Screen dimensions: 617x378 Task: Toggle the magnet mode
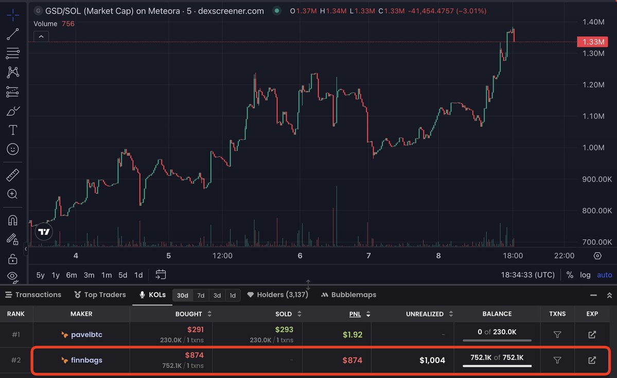tap(12, 220)
